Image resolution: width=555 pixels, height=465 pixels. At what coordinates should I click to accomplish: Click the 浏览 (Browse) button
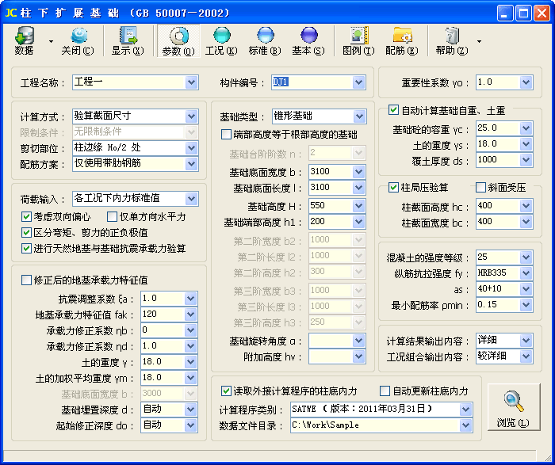click(x=513, y=409)
